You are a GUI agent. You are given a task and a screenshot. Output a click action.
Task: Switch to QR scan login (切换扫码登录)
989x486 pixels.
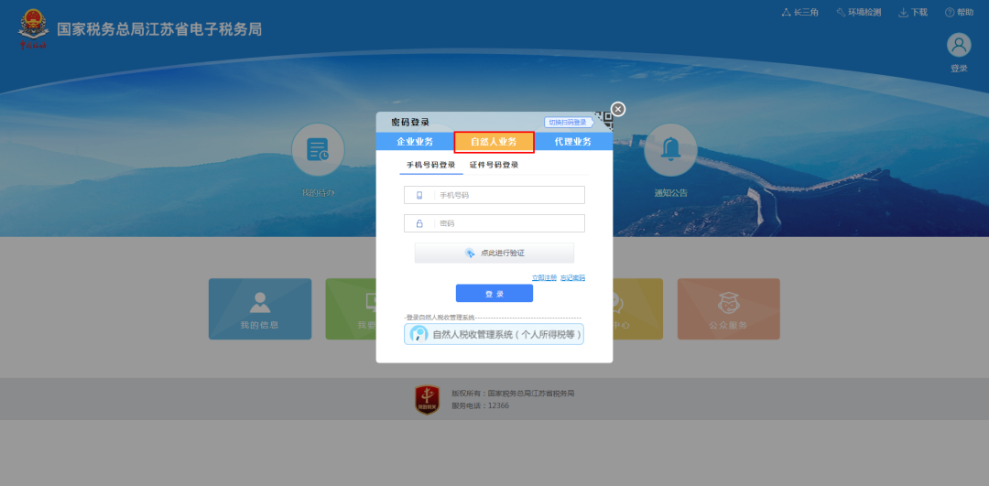click(568, 123)
